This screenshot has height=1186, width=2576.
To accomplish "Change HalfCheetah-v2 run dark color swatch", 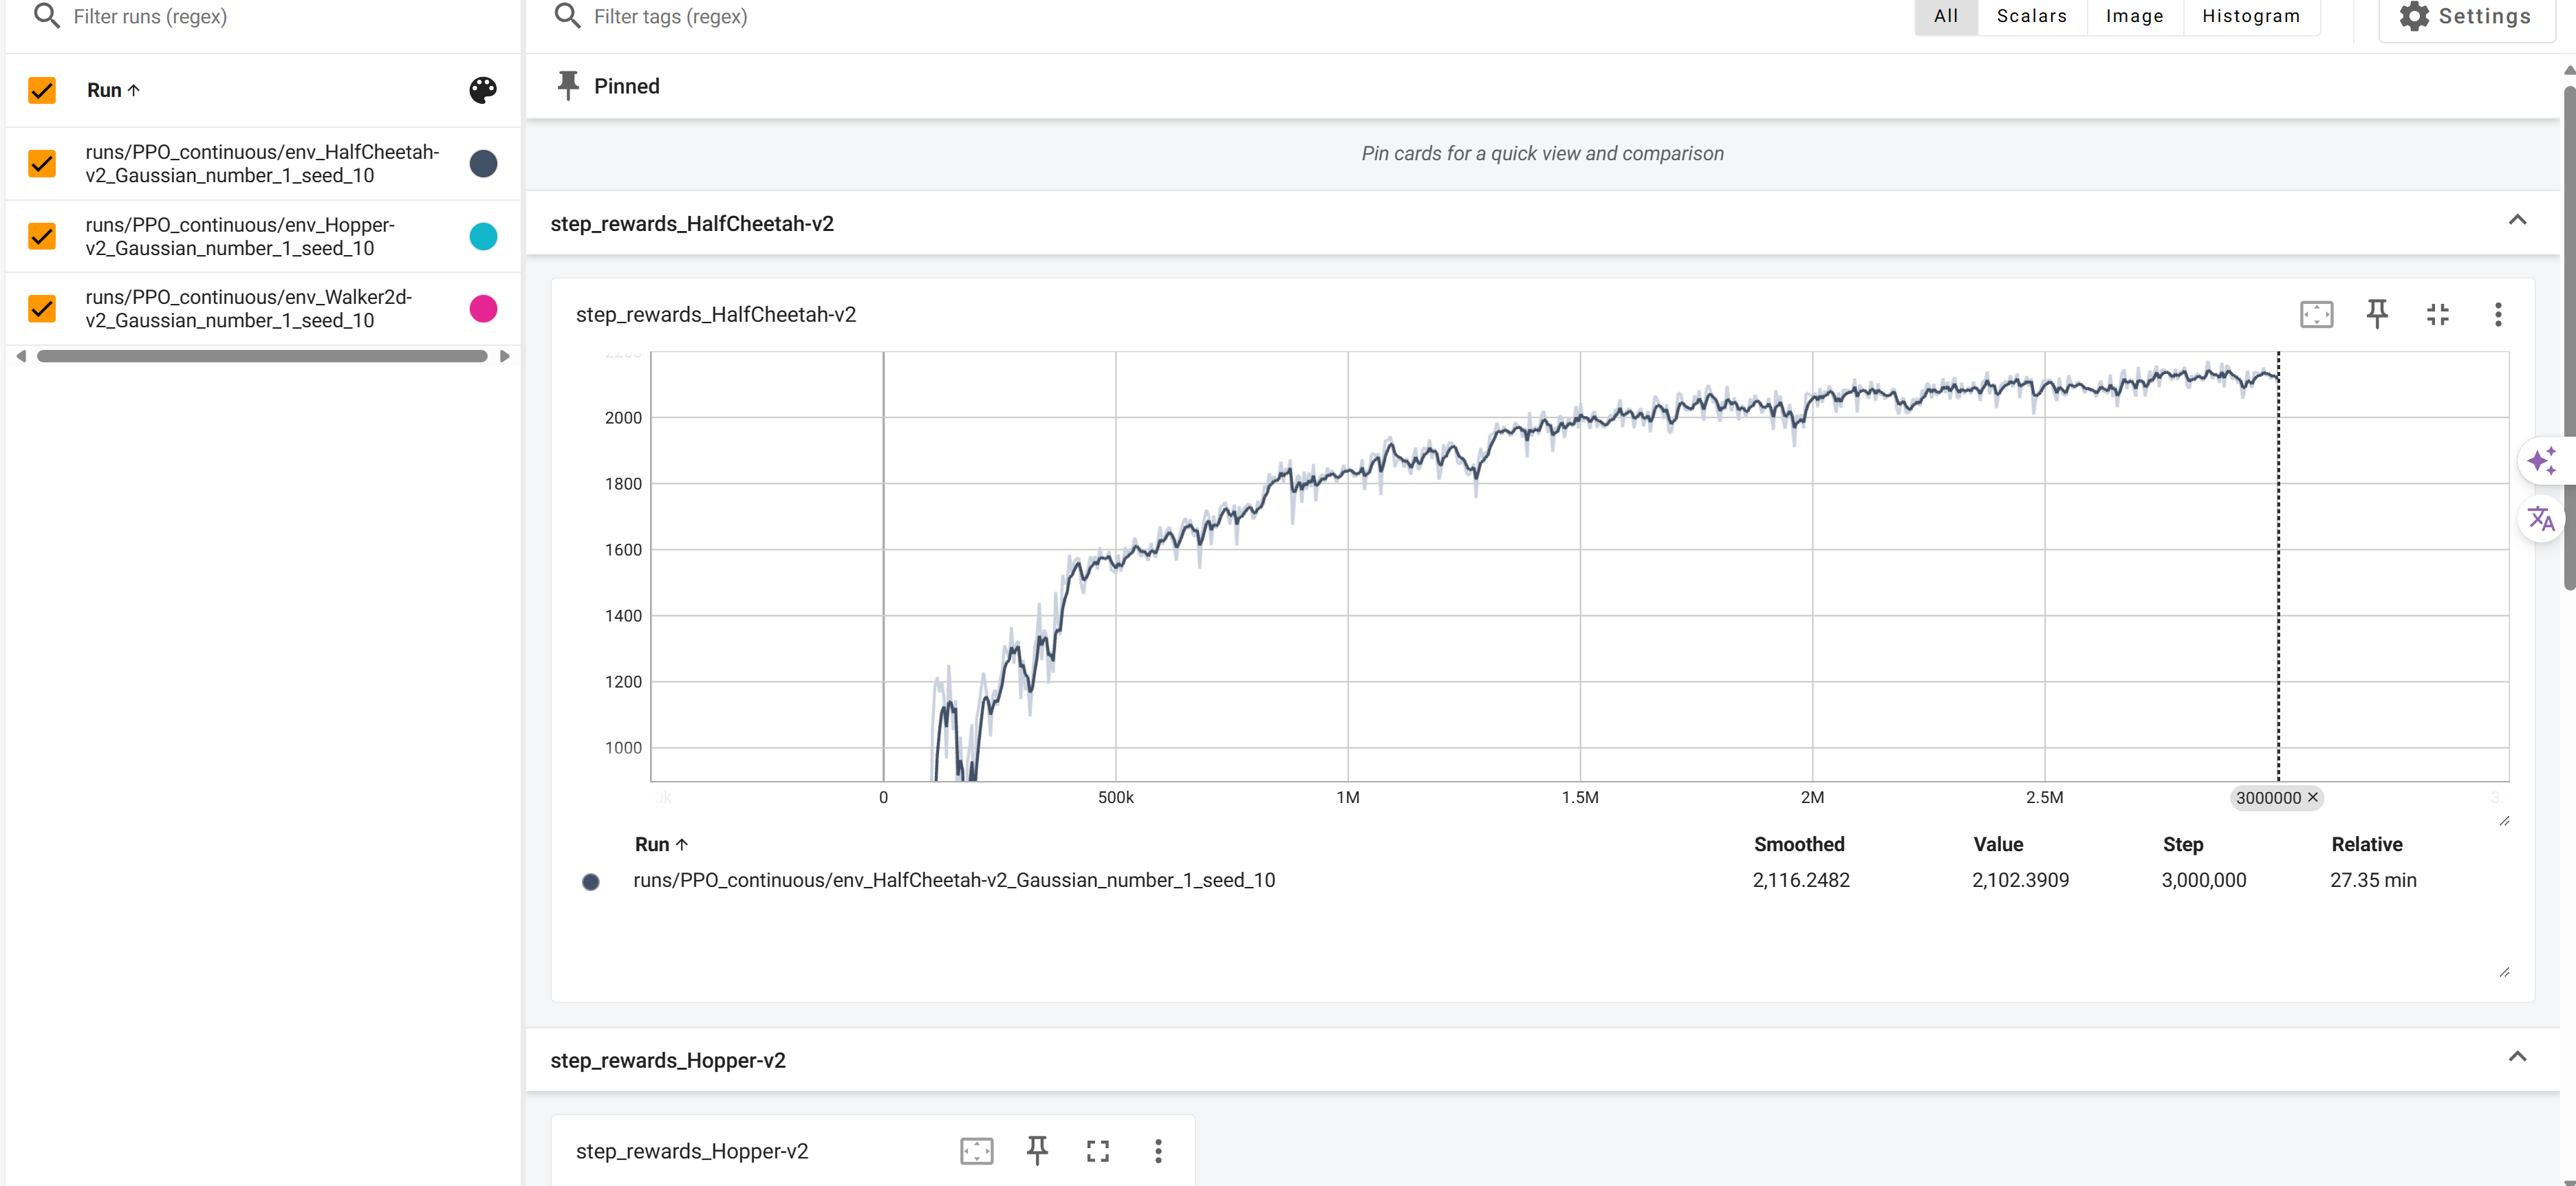I will [x=483, y=163].
